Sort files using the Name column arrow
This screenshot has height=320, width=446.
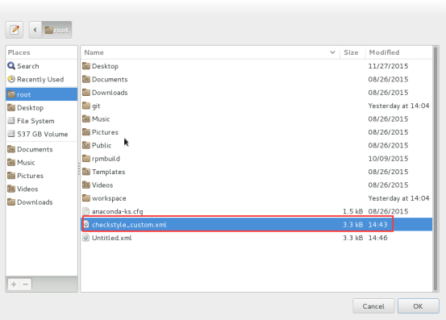[x=332, y=52]
